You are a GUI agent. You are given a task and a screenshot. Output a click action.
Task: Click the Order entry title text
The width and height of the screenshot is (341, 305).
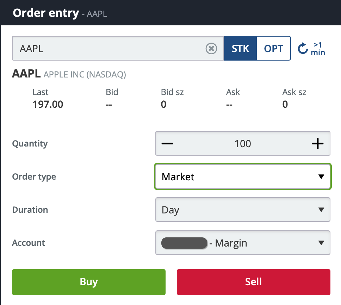point(46,13)
